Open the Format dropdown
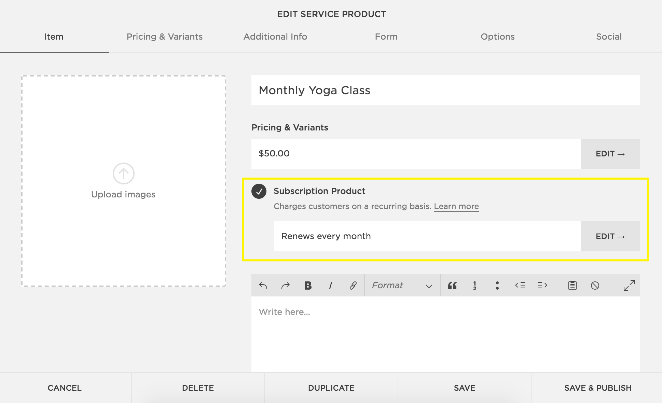The image size is (662, 403). pos(402,286)
